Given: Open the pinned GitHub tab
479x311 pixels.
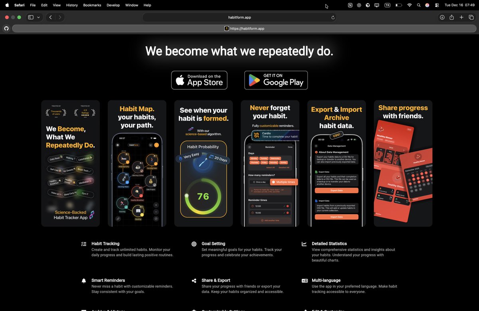Looking at the screenshot, I should [6, 28].
